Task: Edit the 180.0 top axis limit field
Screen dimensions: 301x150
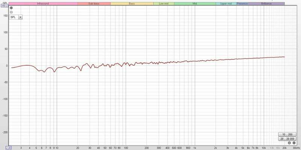Action: [5, 6]
